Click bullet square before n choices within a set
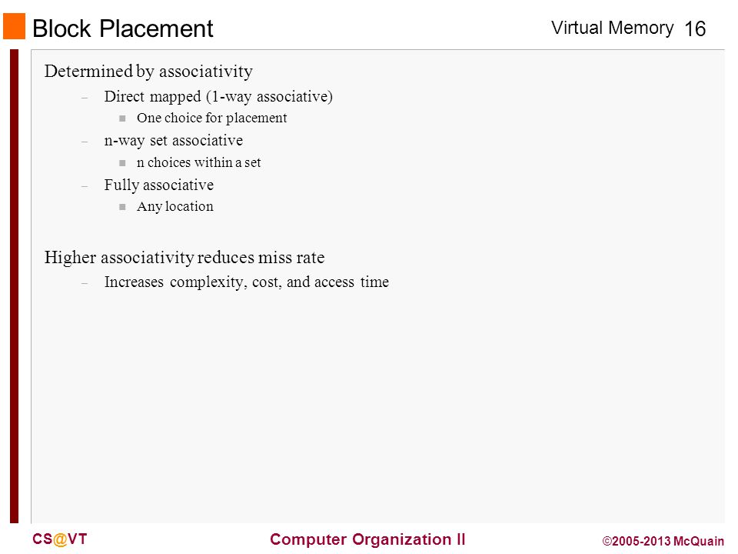The height and width of the screenshot is (554, 738). (x=122, y=163)
